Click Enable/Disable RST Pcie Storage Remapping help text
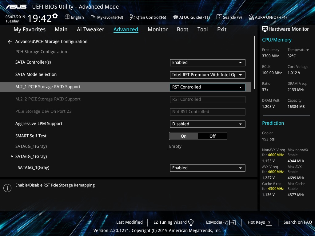Image resolution: width=315 pixels, height=236 pixels. (55, 185)
